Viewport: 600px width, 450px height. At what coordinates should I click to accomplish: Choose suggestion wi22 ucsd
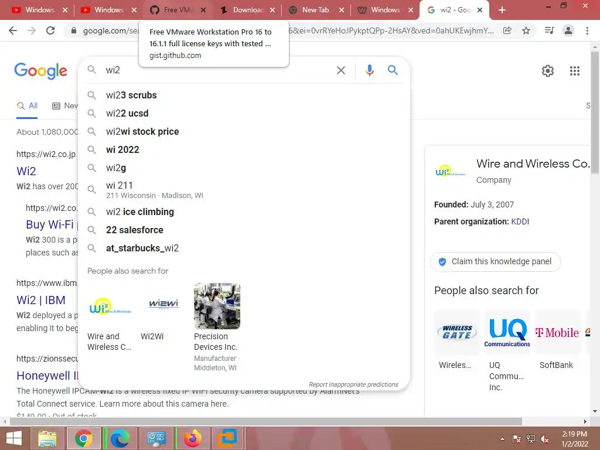(244, 113)
